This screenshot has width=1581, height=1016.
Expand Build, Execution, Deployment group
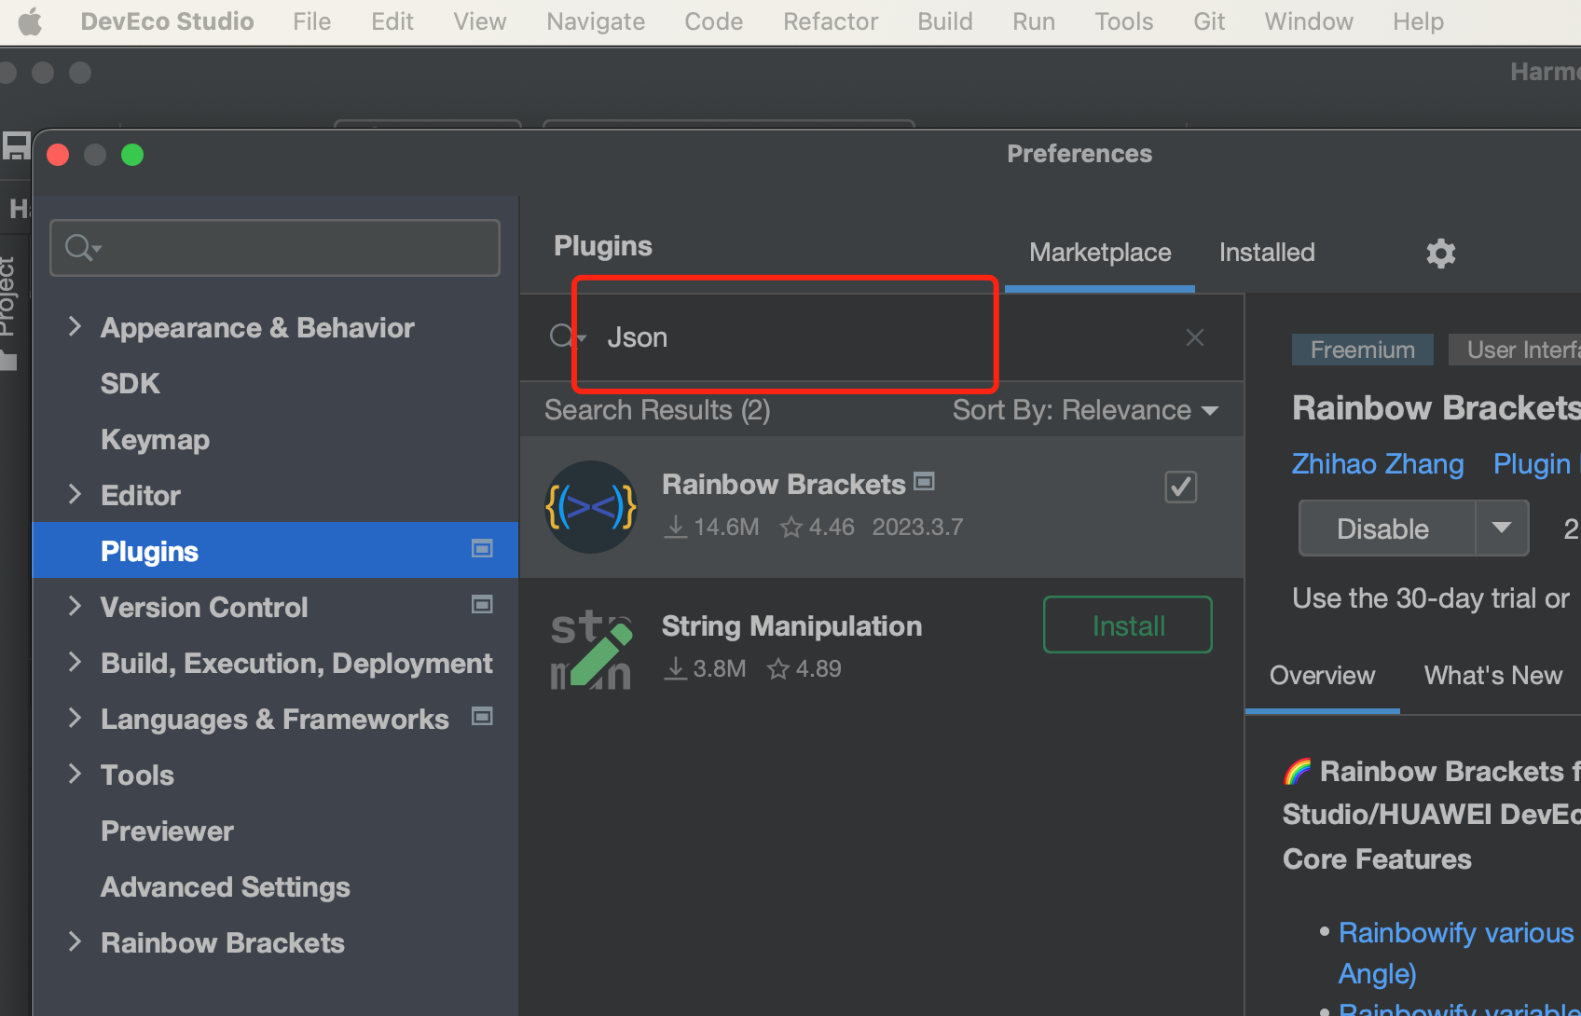(x=75, y=662)
